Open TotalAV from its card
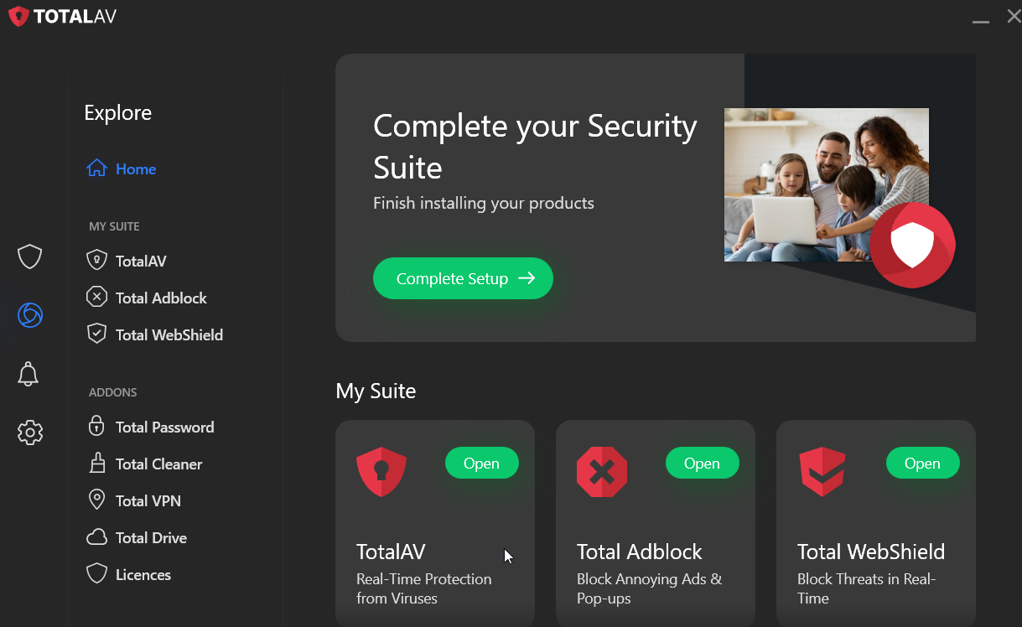 pyautogui.click(x=481, y=463)
